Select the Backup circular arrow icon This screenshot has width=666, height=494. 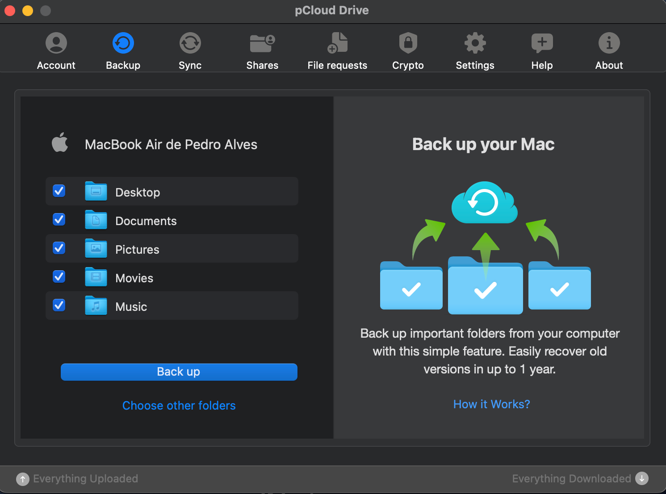(x=123, y=43)
